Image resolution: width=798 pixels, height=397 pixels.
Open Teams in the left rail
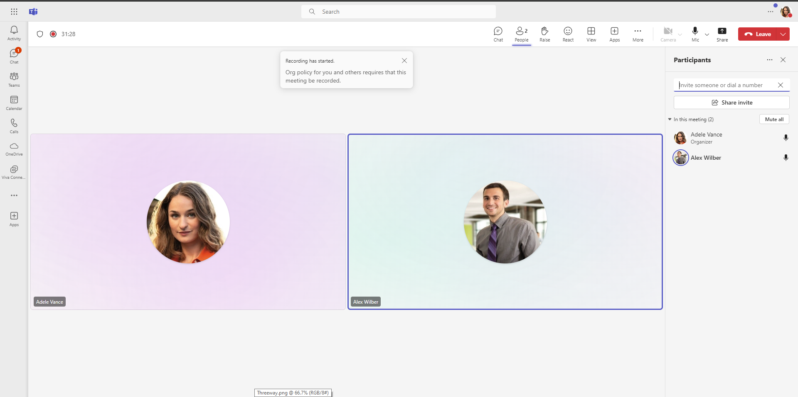tap(14, 80)
